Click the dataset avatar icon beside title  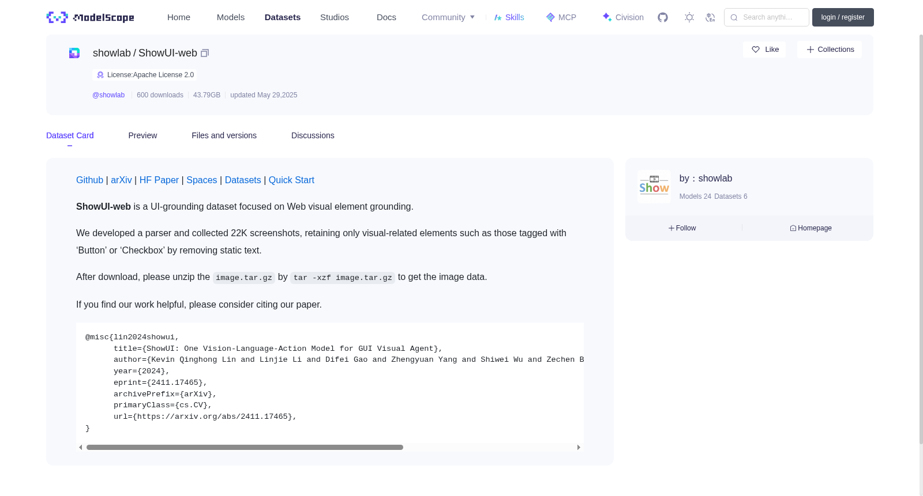(x=74, y=53)
